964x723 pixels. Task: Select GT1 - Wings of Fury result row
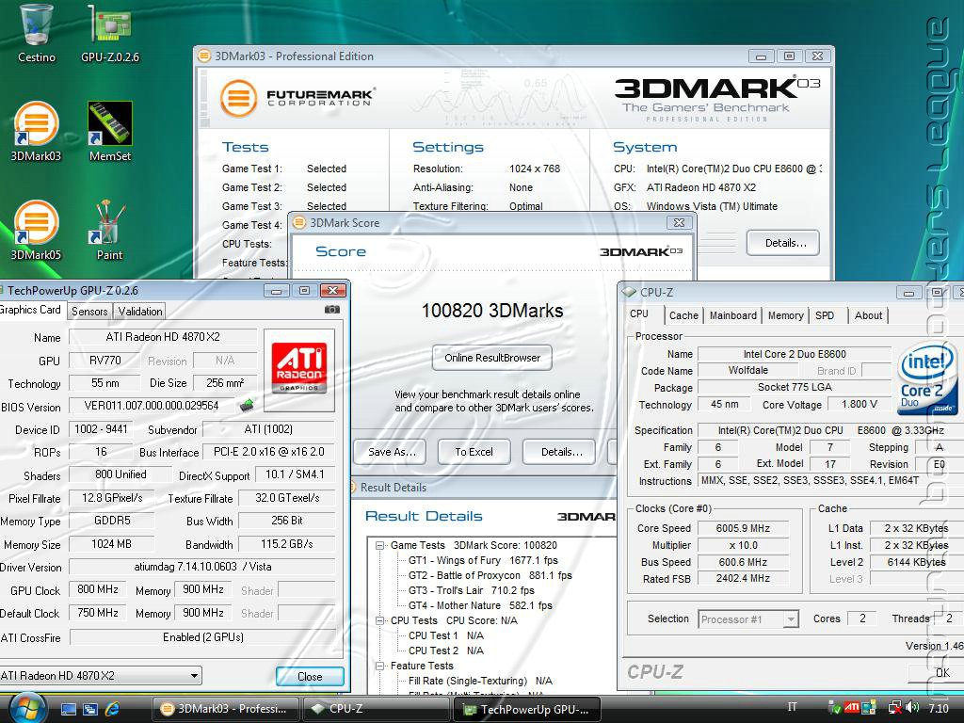[x=483, y=560]
